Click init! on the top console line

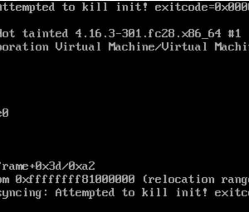132,7
